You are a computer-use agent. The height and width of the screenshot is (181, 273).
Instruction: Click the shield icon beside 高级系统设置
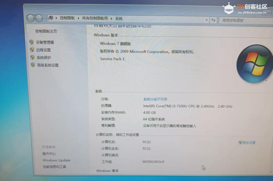click(x=33, y=65)
